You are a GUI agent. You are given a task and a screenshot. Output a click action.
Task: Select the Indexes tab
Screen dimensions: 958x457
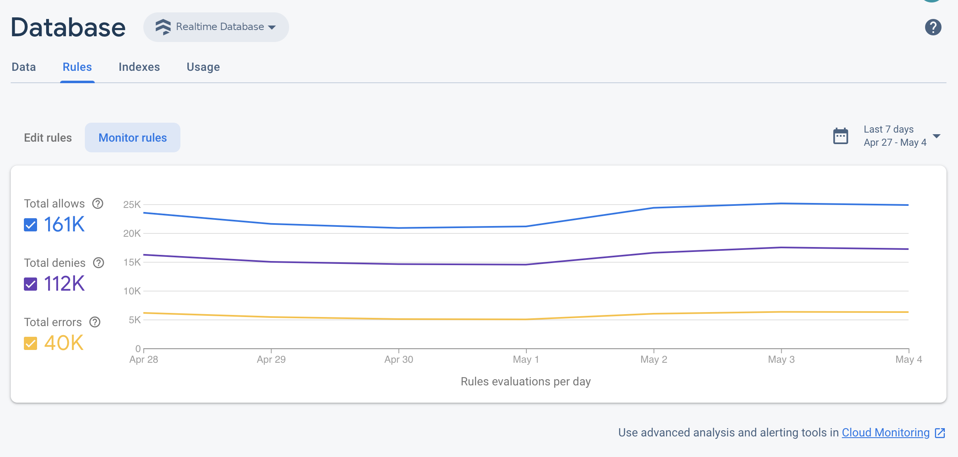pyautogui.click(x=139, y=67)
